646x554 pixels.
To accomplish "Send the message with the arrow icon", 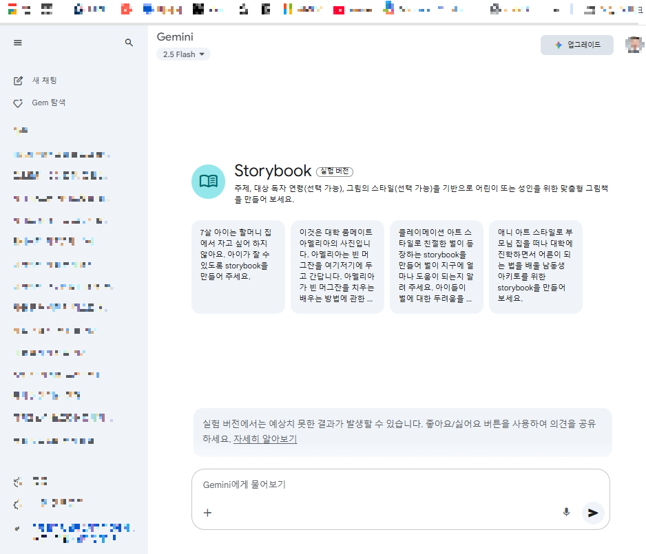I will (593, 513).
